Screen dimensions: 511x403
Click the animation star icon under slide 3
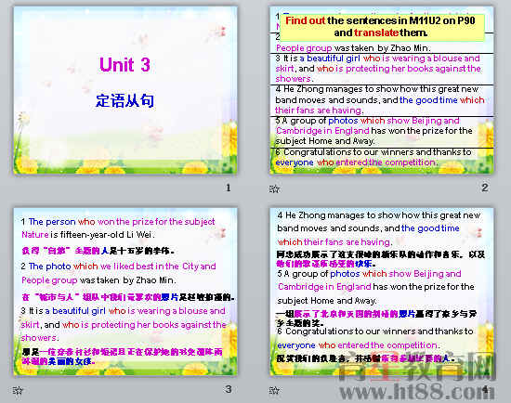point(18,390)
